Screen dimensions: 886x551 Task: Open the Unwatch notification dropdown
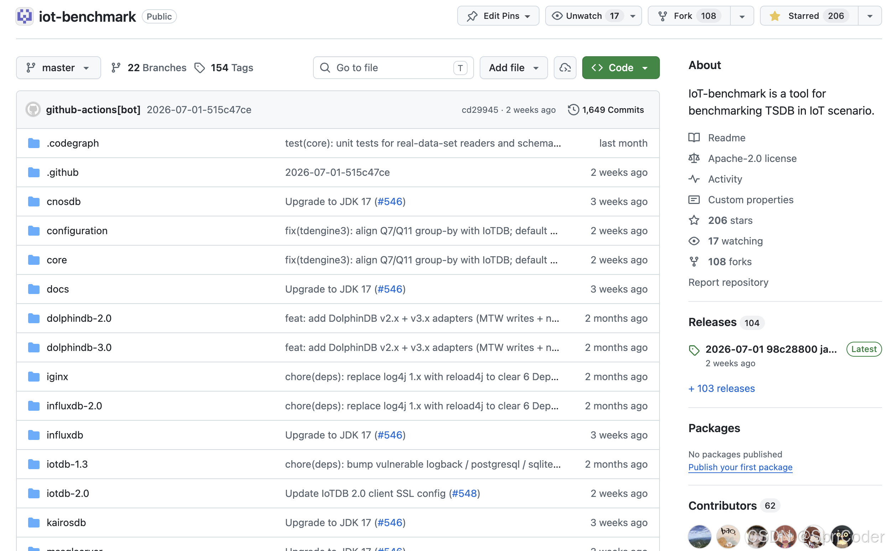click(594, 16)
